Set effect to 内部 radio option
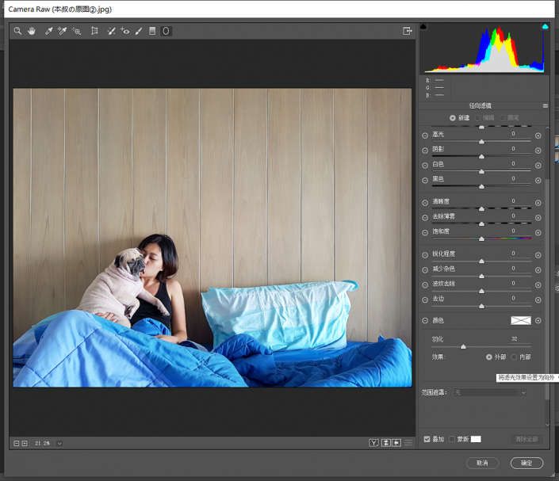559x481 pixels. point(514,357)
